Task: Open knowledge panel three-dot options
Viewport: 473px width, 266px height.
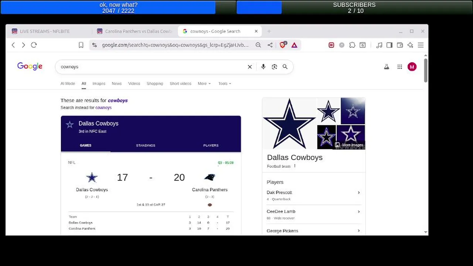Action: [x=295, y=166]
